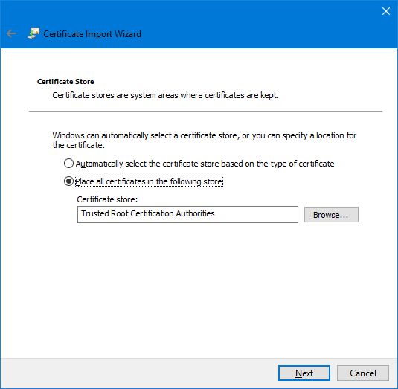Click the paragraph starting Windows can automatically select

[205, 140]
